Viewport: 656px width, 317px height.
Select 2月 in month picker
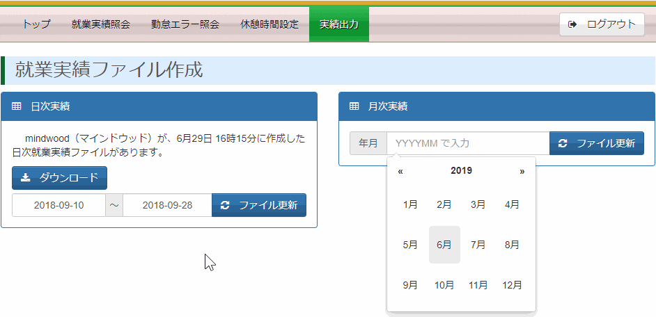coord(444,204)
